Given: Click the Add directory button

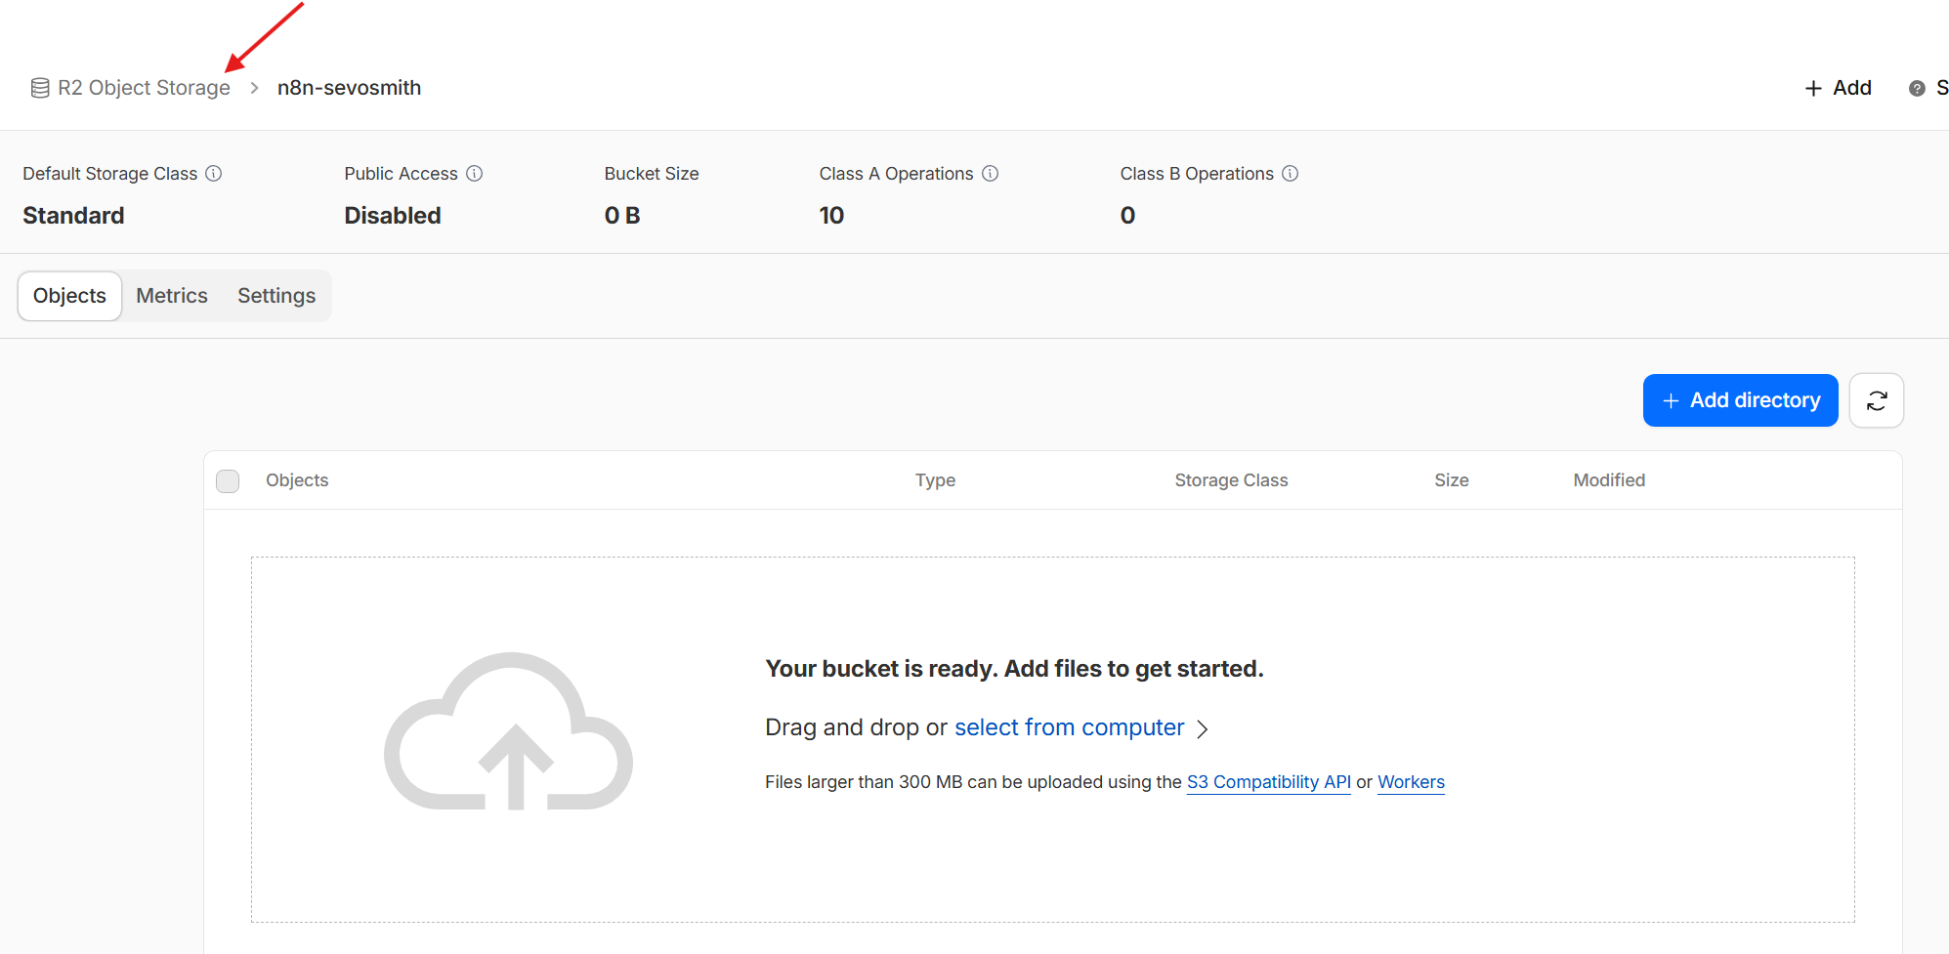Looking at the screenshot, I should coord(1740,400).
